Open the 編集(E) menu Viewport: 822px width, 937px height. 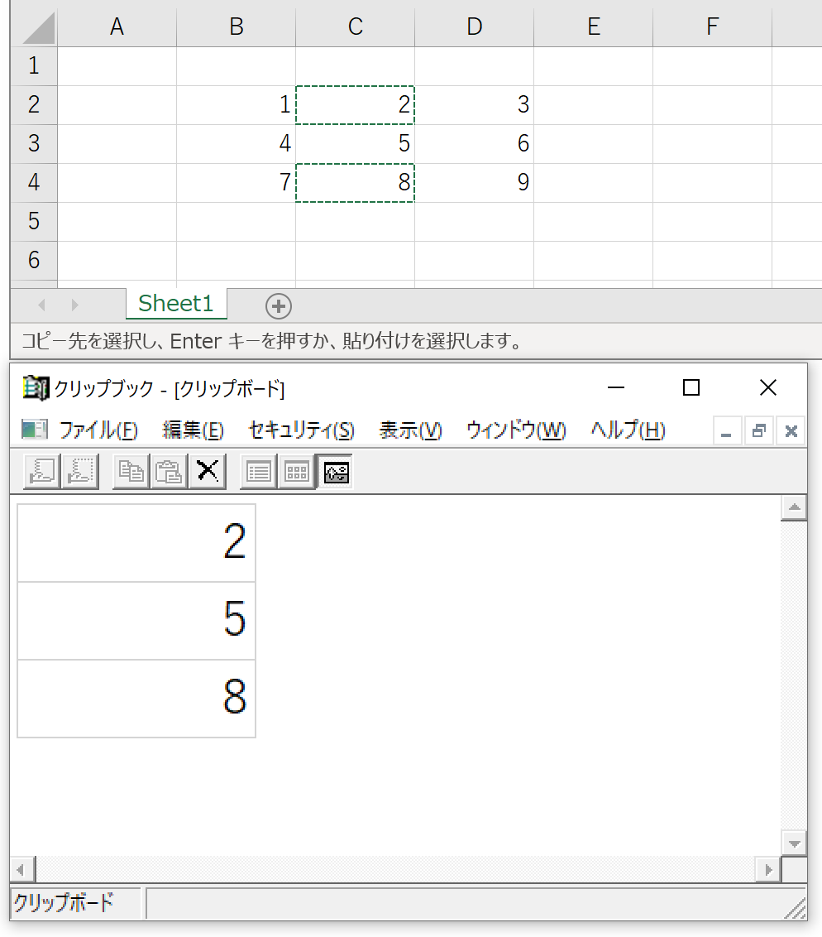coord(193,430)
